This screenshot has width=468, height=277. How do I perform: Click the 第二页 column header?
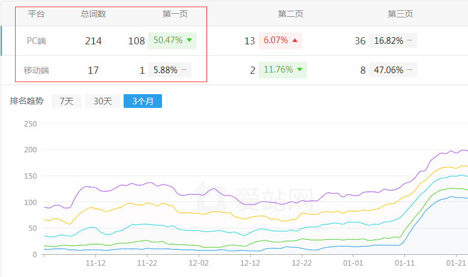pos(290,14)
